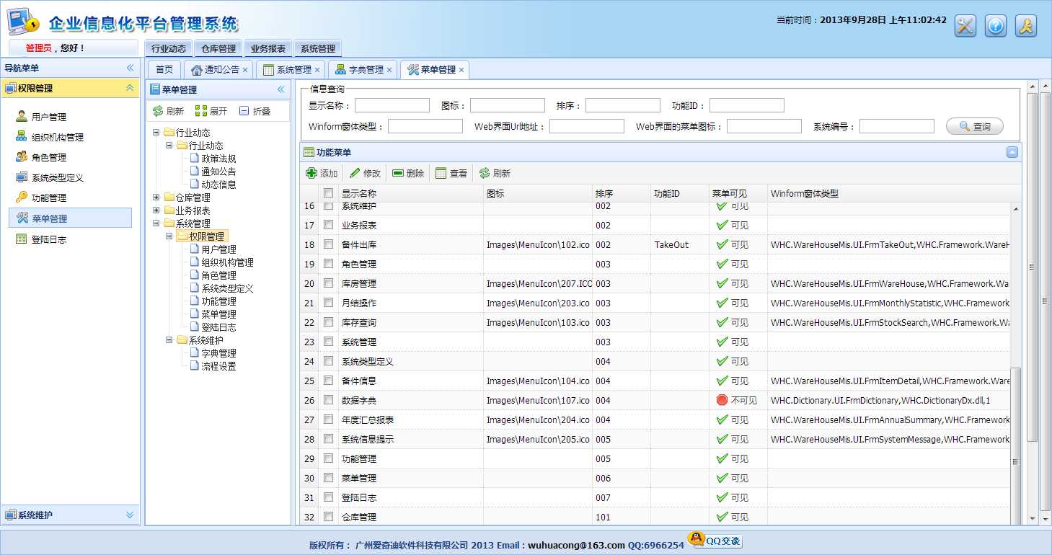This screenshot has width=1052, height=555.
Task: Check the row 22 库存查询 checkbox
Action: coord(329,323)
